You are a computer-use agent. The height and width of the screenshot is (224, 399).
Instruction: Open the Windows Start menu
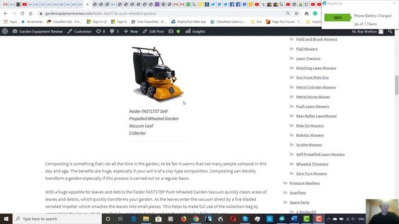pyautogui.click(x=6, y=218)
